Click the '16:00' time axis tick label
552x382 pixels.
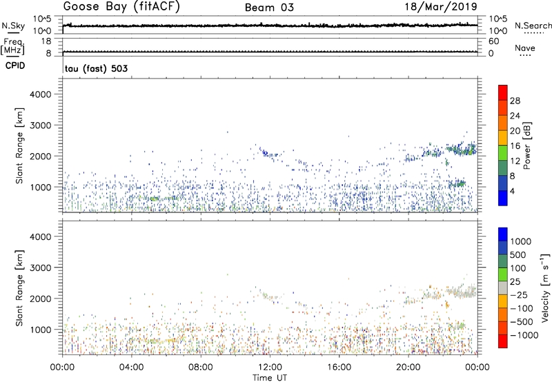339,368
